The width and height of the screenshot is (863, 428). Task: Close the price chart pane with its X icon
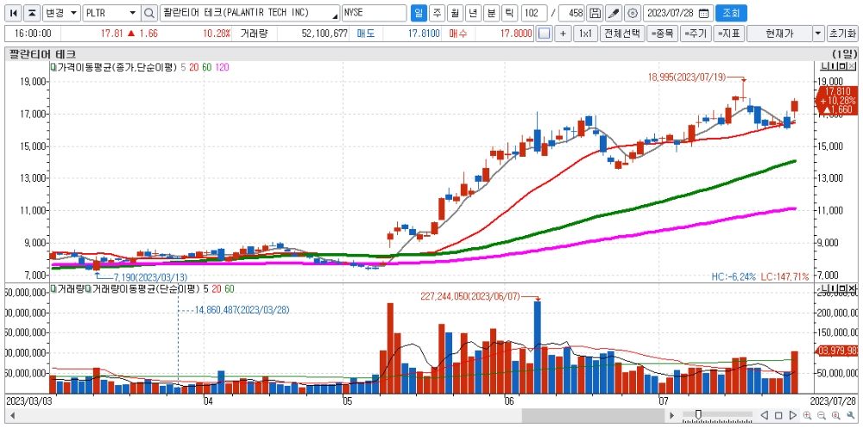(x=854, y=67)
